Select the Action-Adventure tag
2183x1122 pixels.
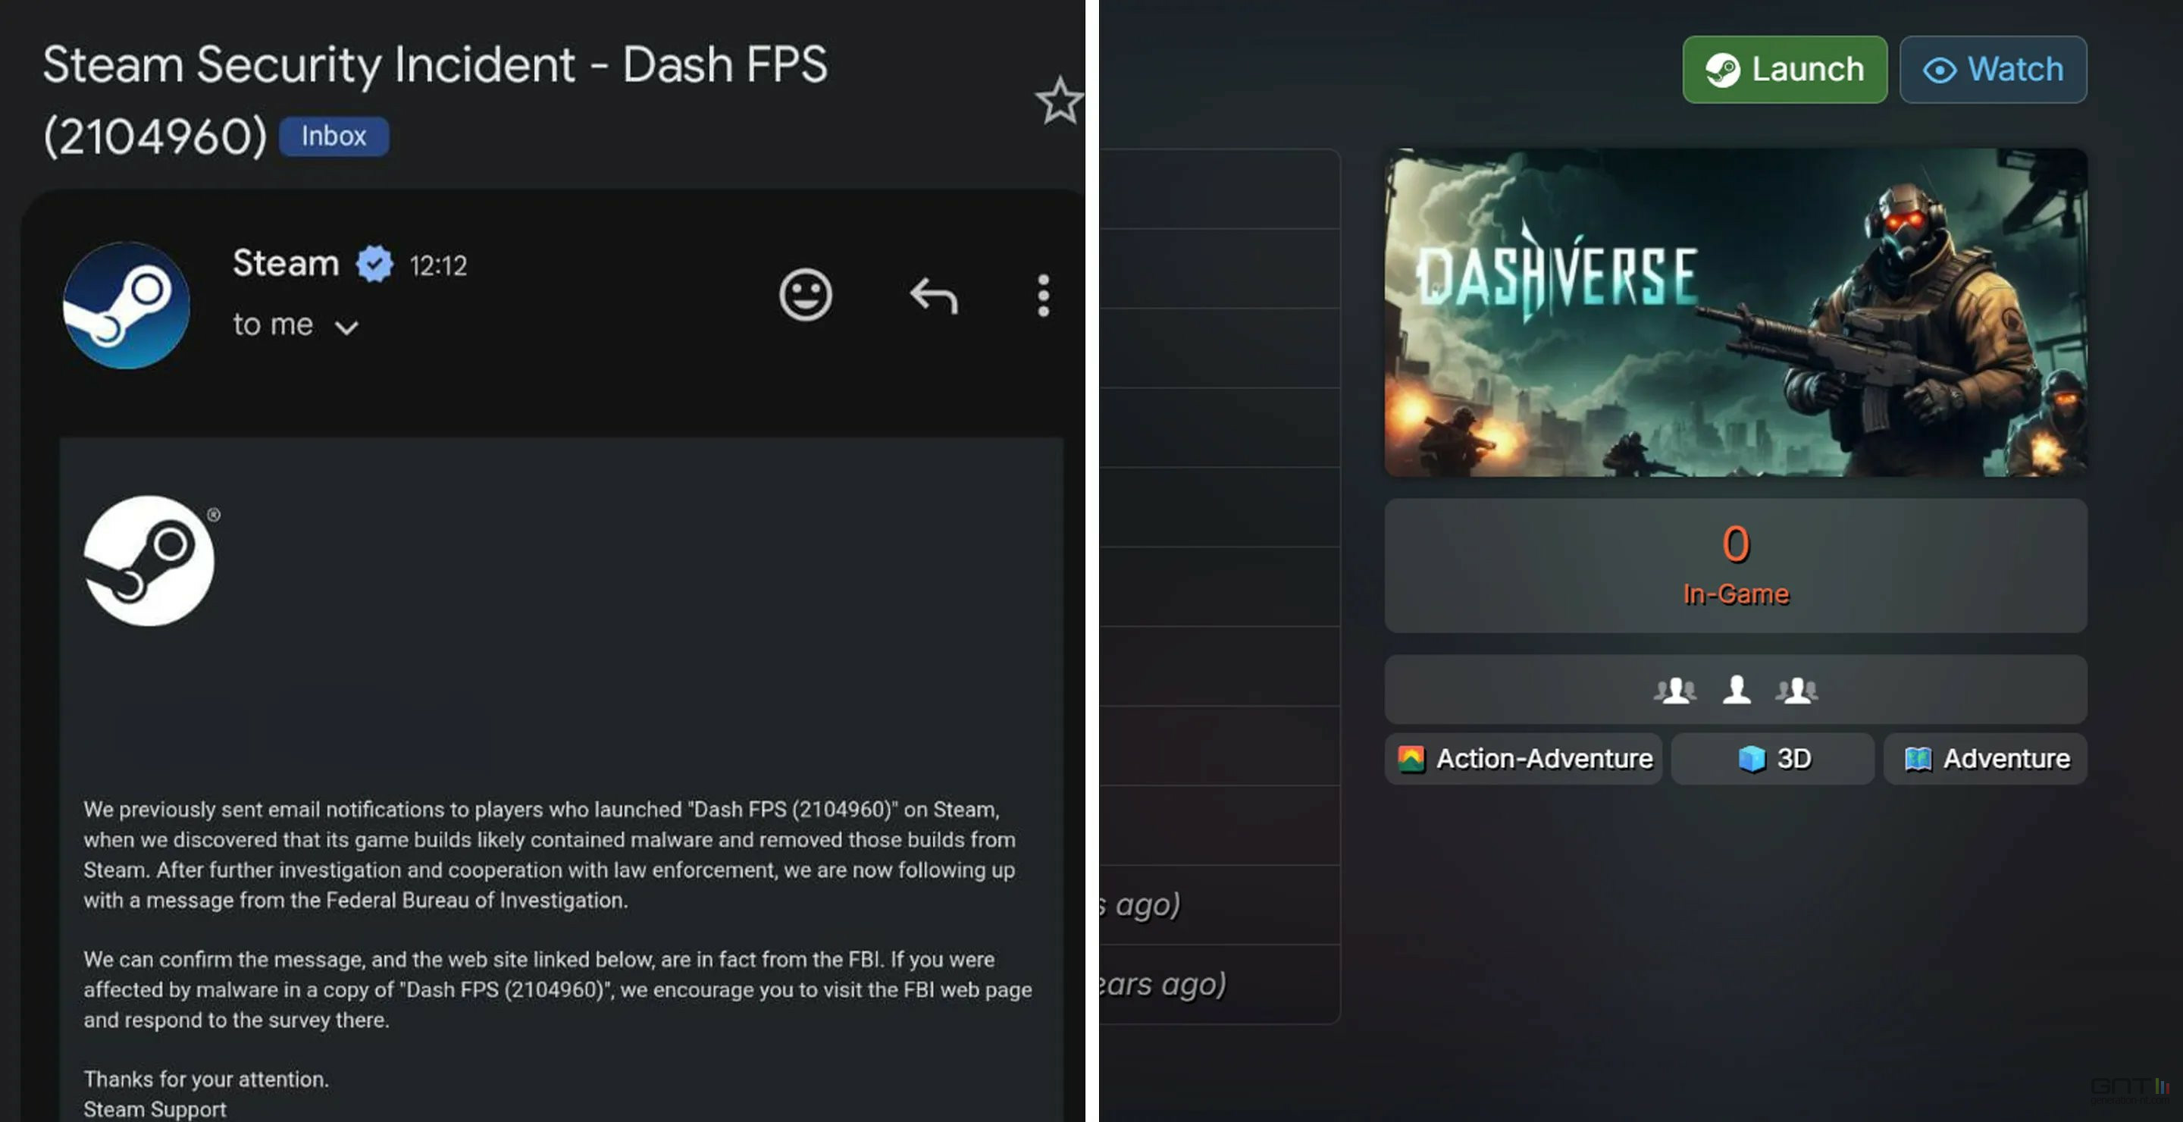click(1523, 758)
